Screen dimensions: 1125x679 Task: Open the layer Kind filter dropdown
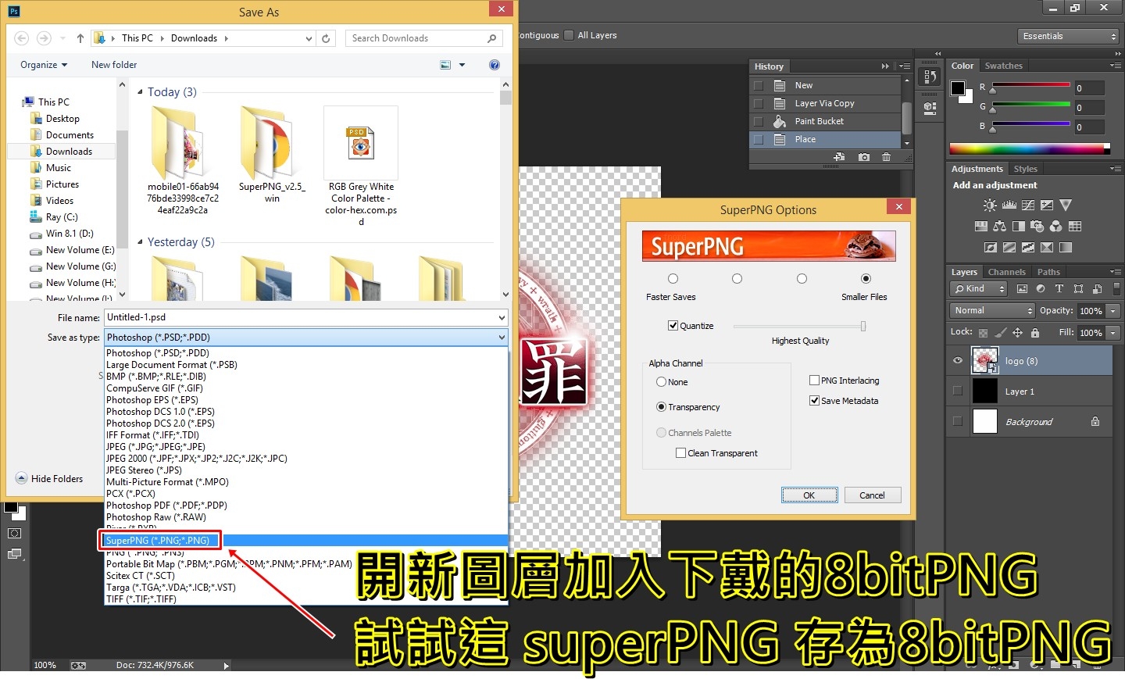pos(979,289)
